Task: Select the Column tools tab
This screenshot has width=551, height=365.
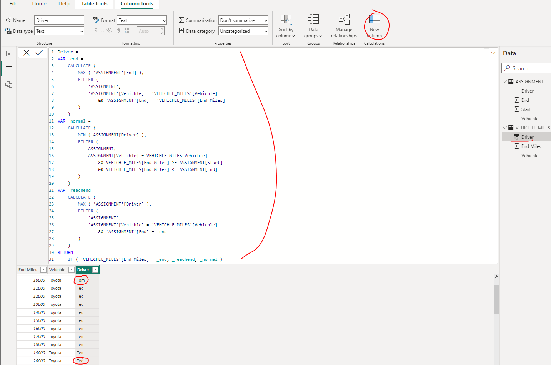Action: [x=137, y=4]
